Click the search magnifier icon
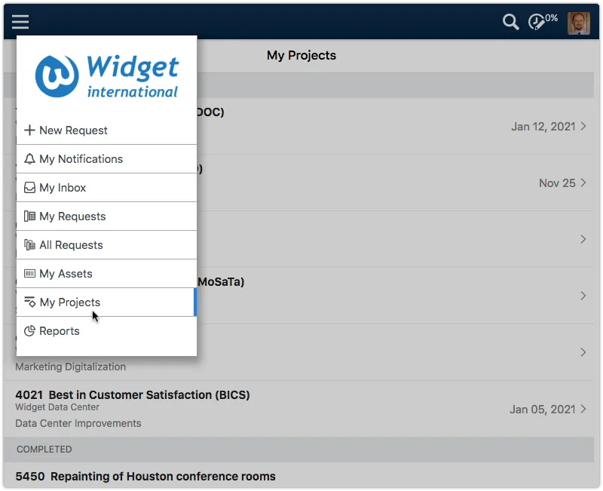 pyautogui.click(x=510, y=23)
